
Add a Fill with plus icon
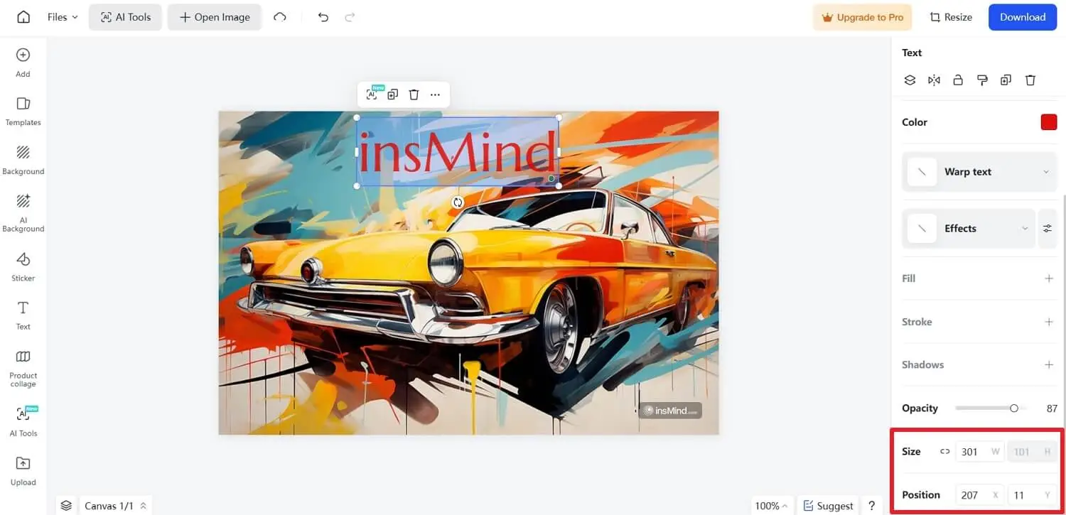[1049, 278]
